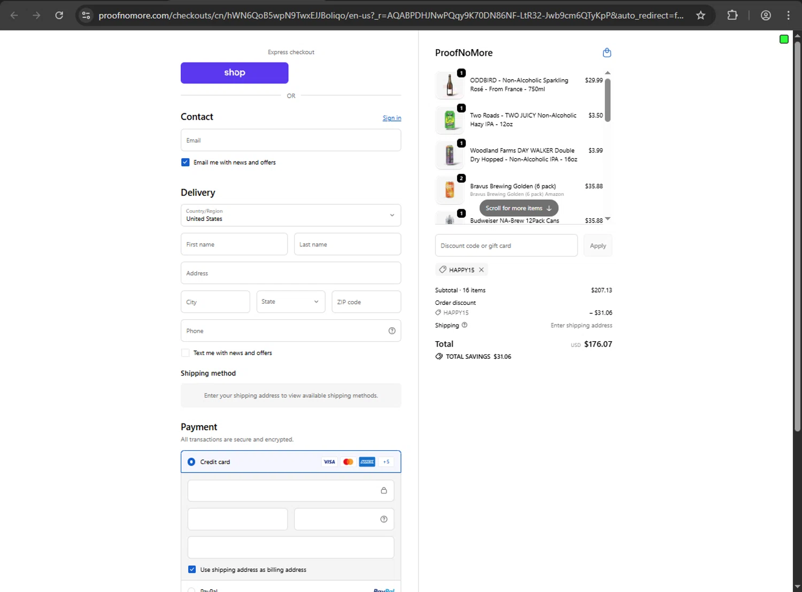Uncheck Use shipping address as billing address
This screenshot has height=592, width=802.
coord(192,570)
